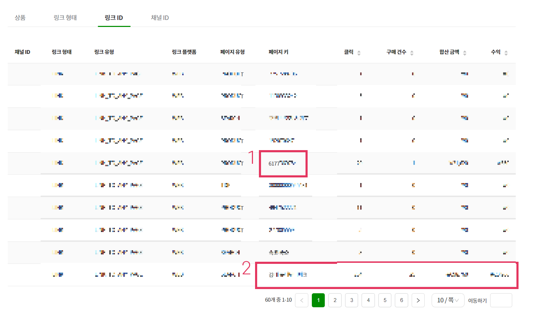535x323 pixels.
Task: Go to page 2
Action: 335,300
